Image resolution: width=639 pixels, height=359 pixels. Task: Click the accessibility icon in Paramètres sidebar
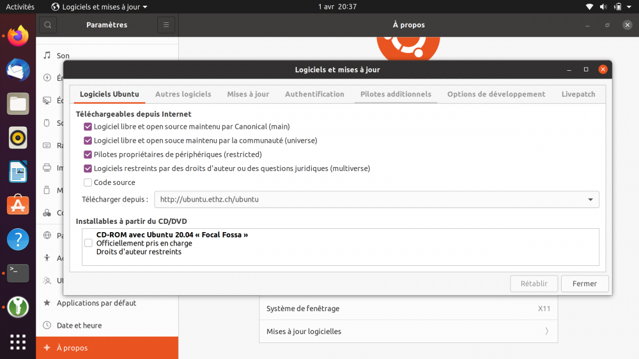pyautogui.click(x=47, y=258)
